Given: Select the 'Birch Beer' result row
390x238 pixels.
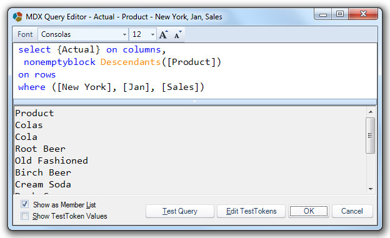Looking at the screenshot, I should tap(43, 172).
